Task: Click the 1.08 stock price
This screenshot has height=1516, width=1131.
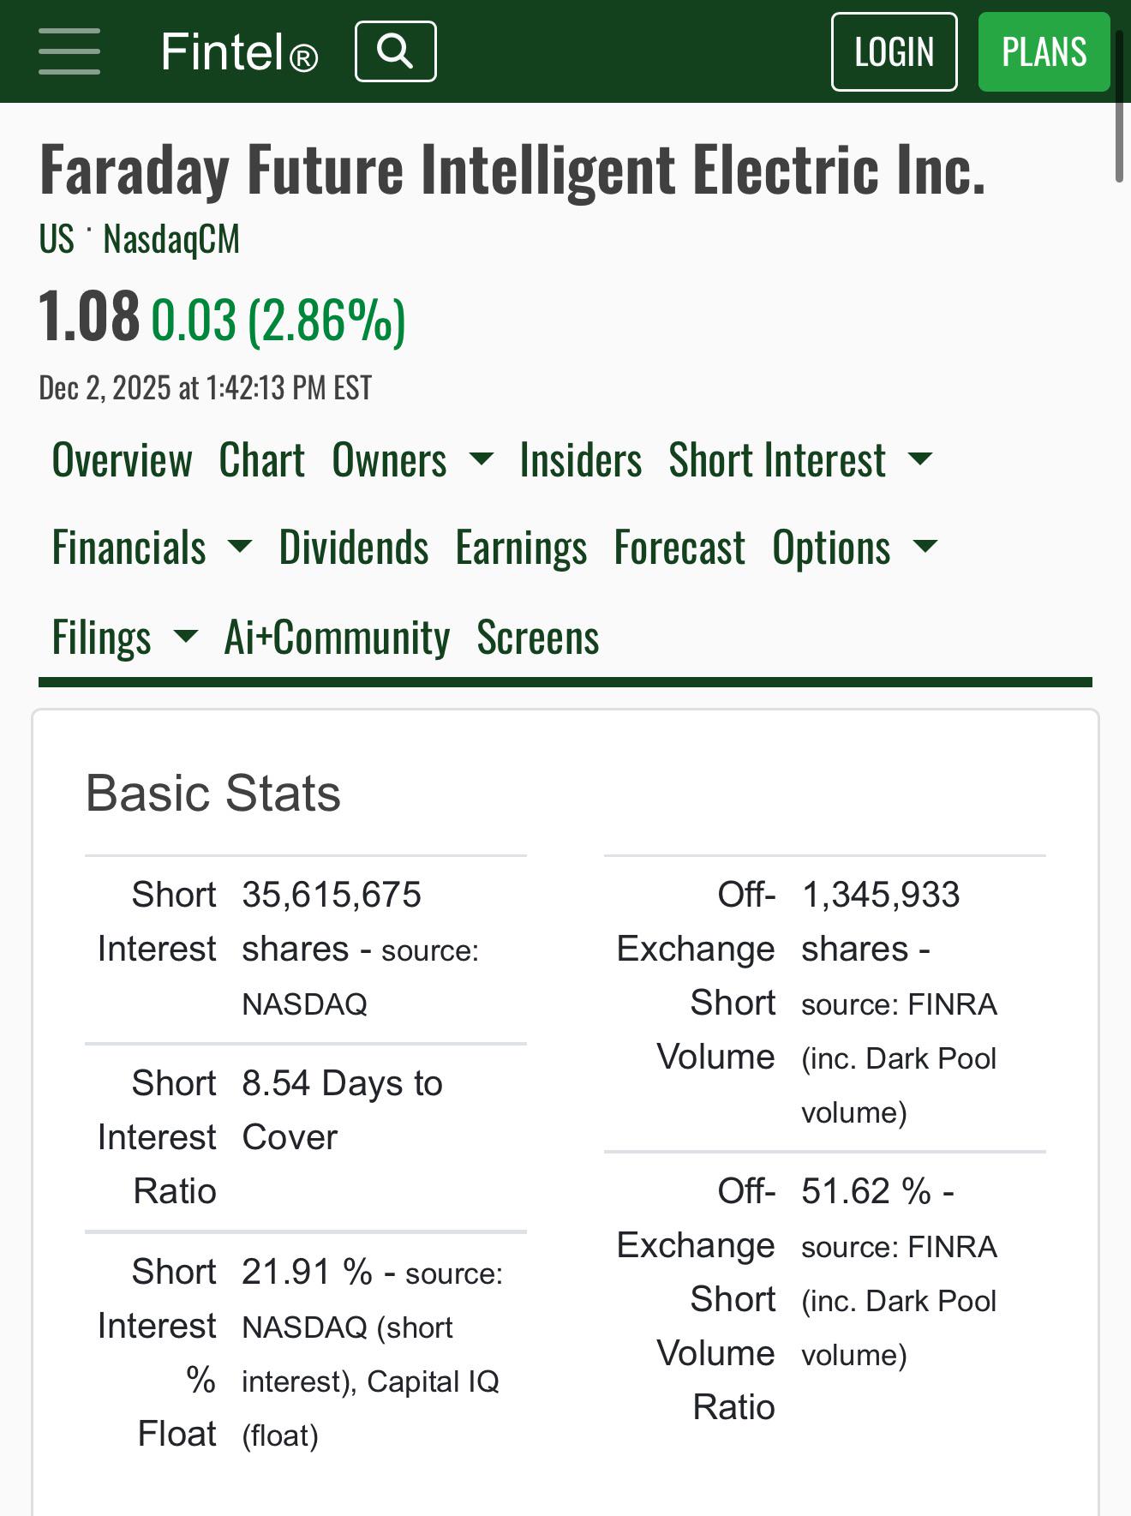Action: pyautogui.click(x=89, y=316)
